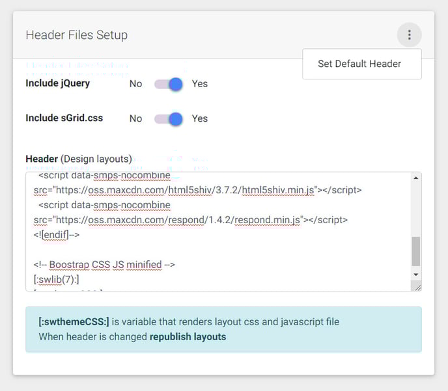448x391 pixels.
Task: Click the html5shiv script URL line
Action: (x=197, y=190)
